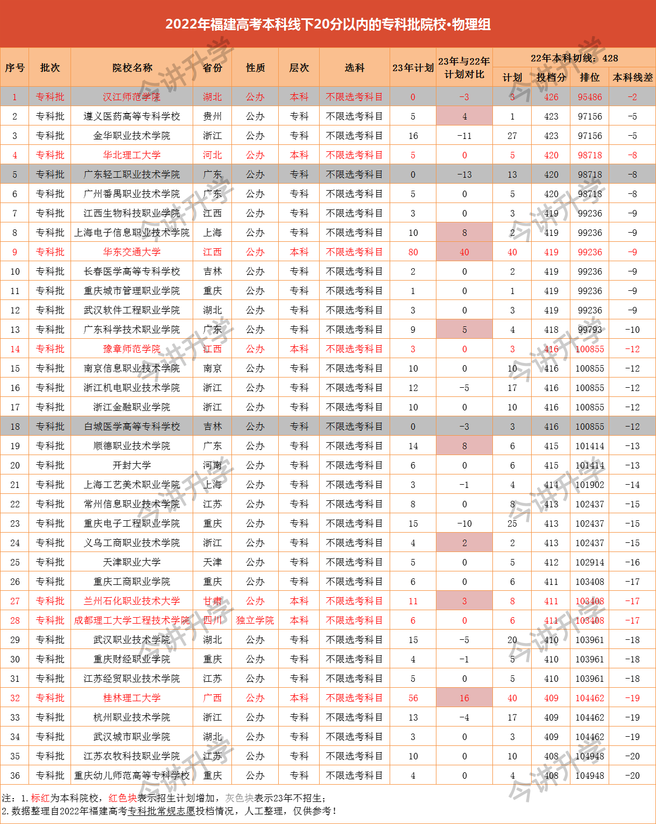Screen dimensions: 656x824
Task: Click the 天津职业大学 cell
Action: coord(132,562)
